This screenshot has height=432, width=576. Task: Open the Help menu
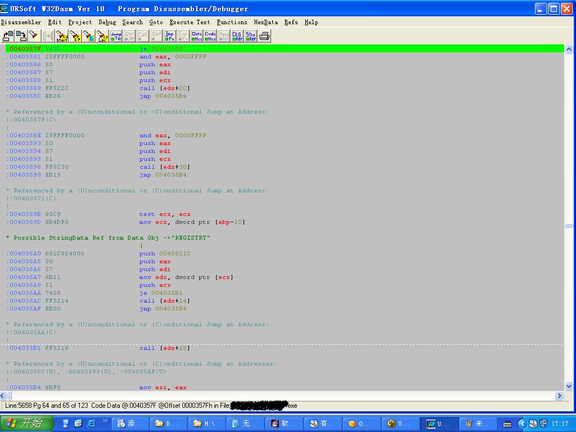pos(311,22)
